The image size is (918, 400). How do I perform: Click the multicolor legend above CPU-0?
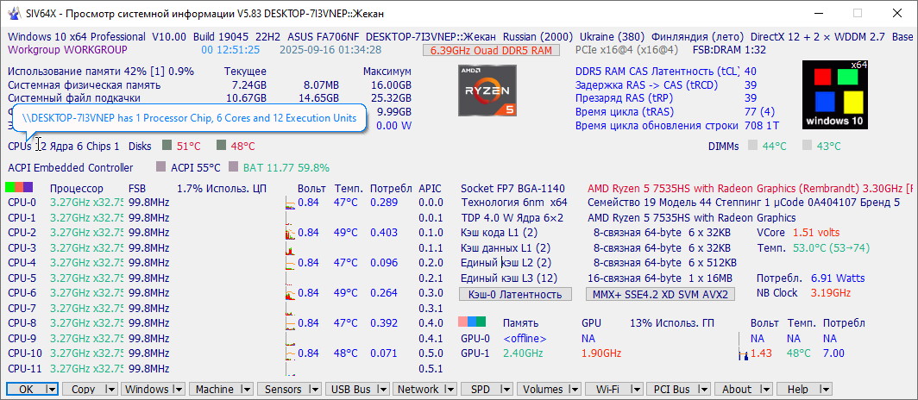click(x=19, y=188)
